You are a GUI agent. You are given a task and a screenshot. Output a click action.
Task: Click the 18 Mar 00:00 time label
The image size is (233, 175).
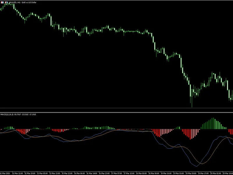pyautogui.click(x=141, y=174)
